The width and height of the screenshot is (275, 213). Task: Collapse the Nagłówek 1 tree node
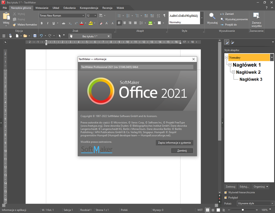click(230, 65)
